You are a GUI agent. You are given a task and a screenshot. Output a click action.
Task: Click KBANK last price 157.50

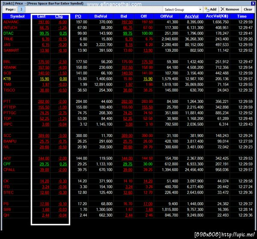tap(44, 68)
